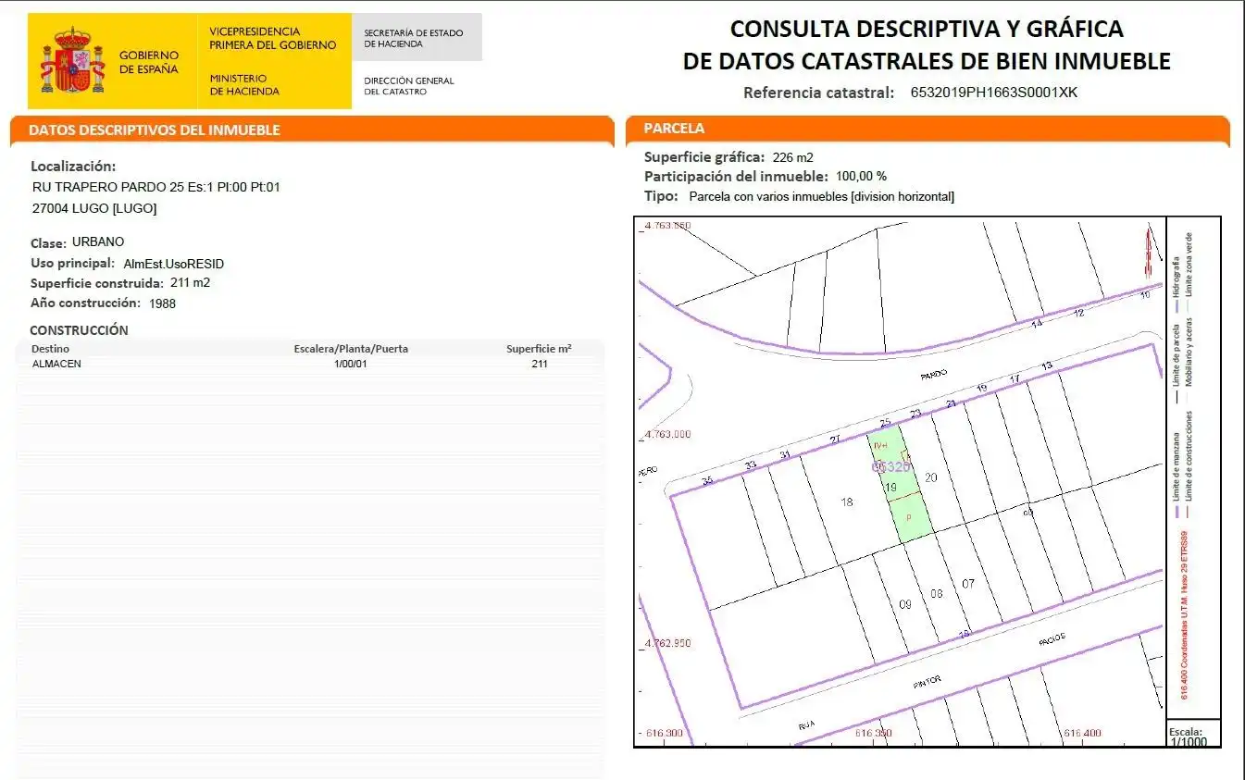Click map coordinate label '616.300'
The image size is (1245, 780).
click(x=663, y=734)
